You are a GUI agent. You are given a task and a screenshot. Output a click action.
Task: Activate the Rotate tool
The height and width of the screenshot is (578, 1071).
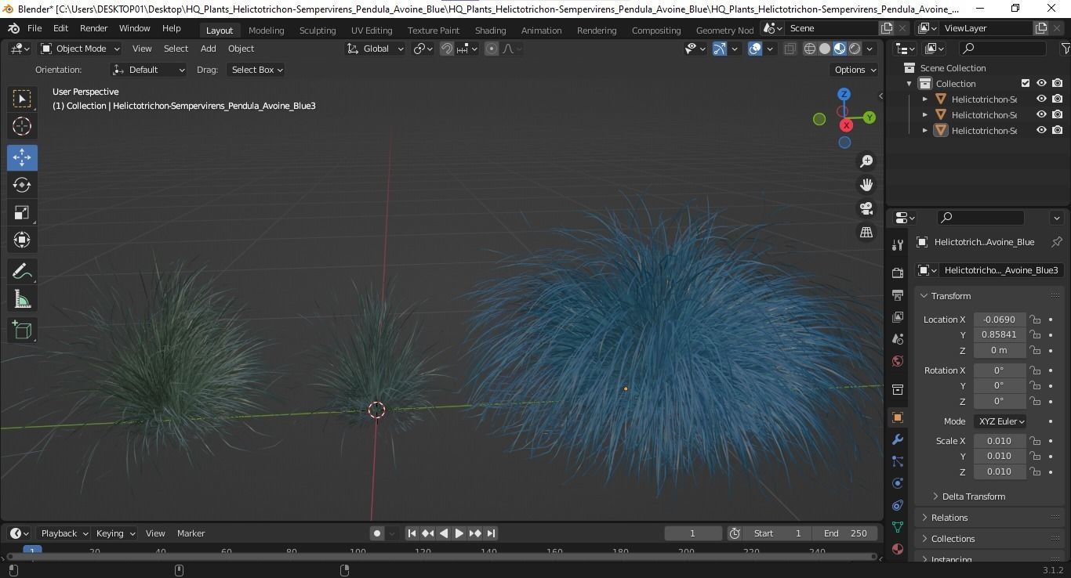(x=22, y=185)
